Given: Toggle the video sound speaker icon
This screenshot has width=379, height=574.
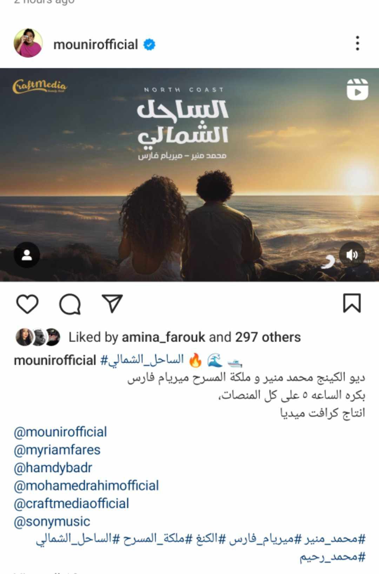Looking at the screenshot, I should (x=352, y=255).
